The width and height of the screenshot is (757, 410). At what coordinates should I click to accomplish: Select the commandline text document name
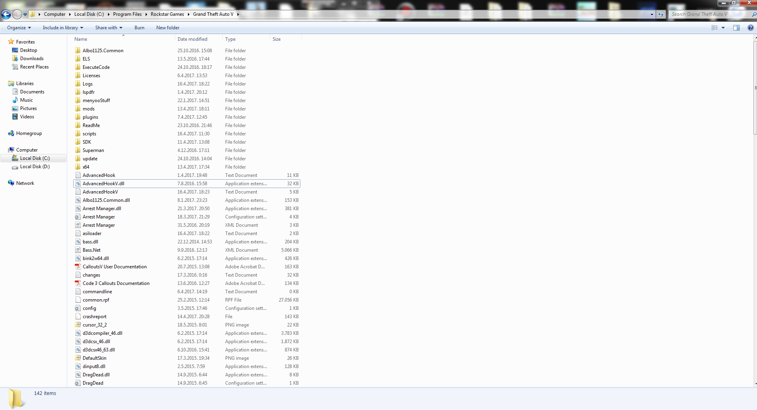(x=97, y=292)
